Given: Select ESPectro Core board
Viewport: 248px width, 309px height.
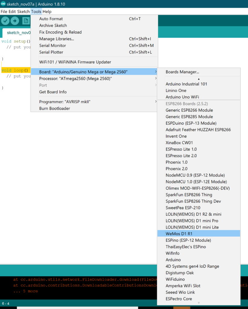Looking at the screenshot, I should pos(199,299).
